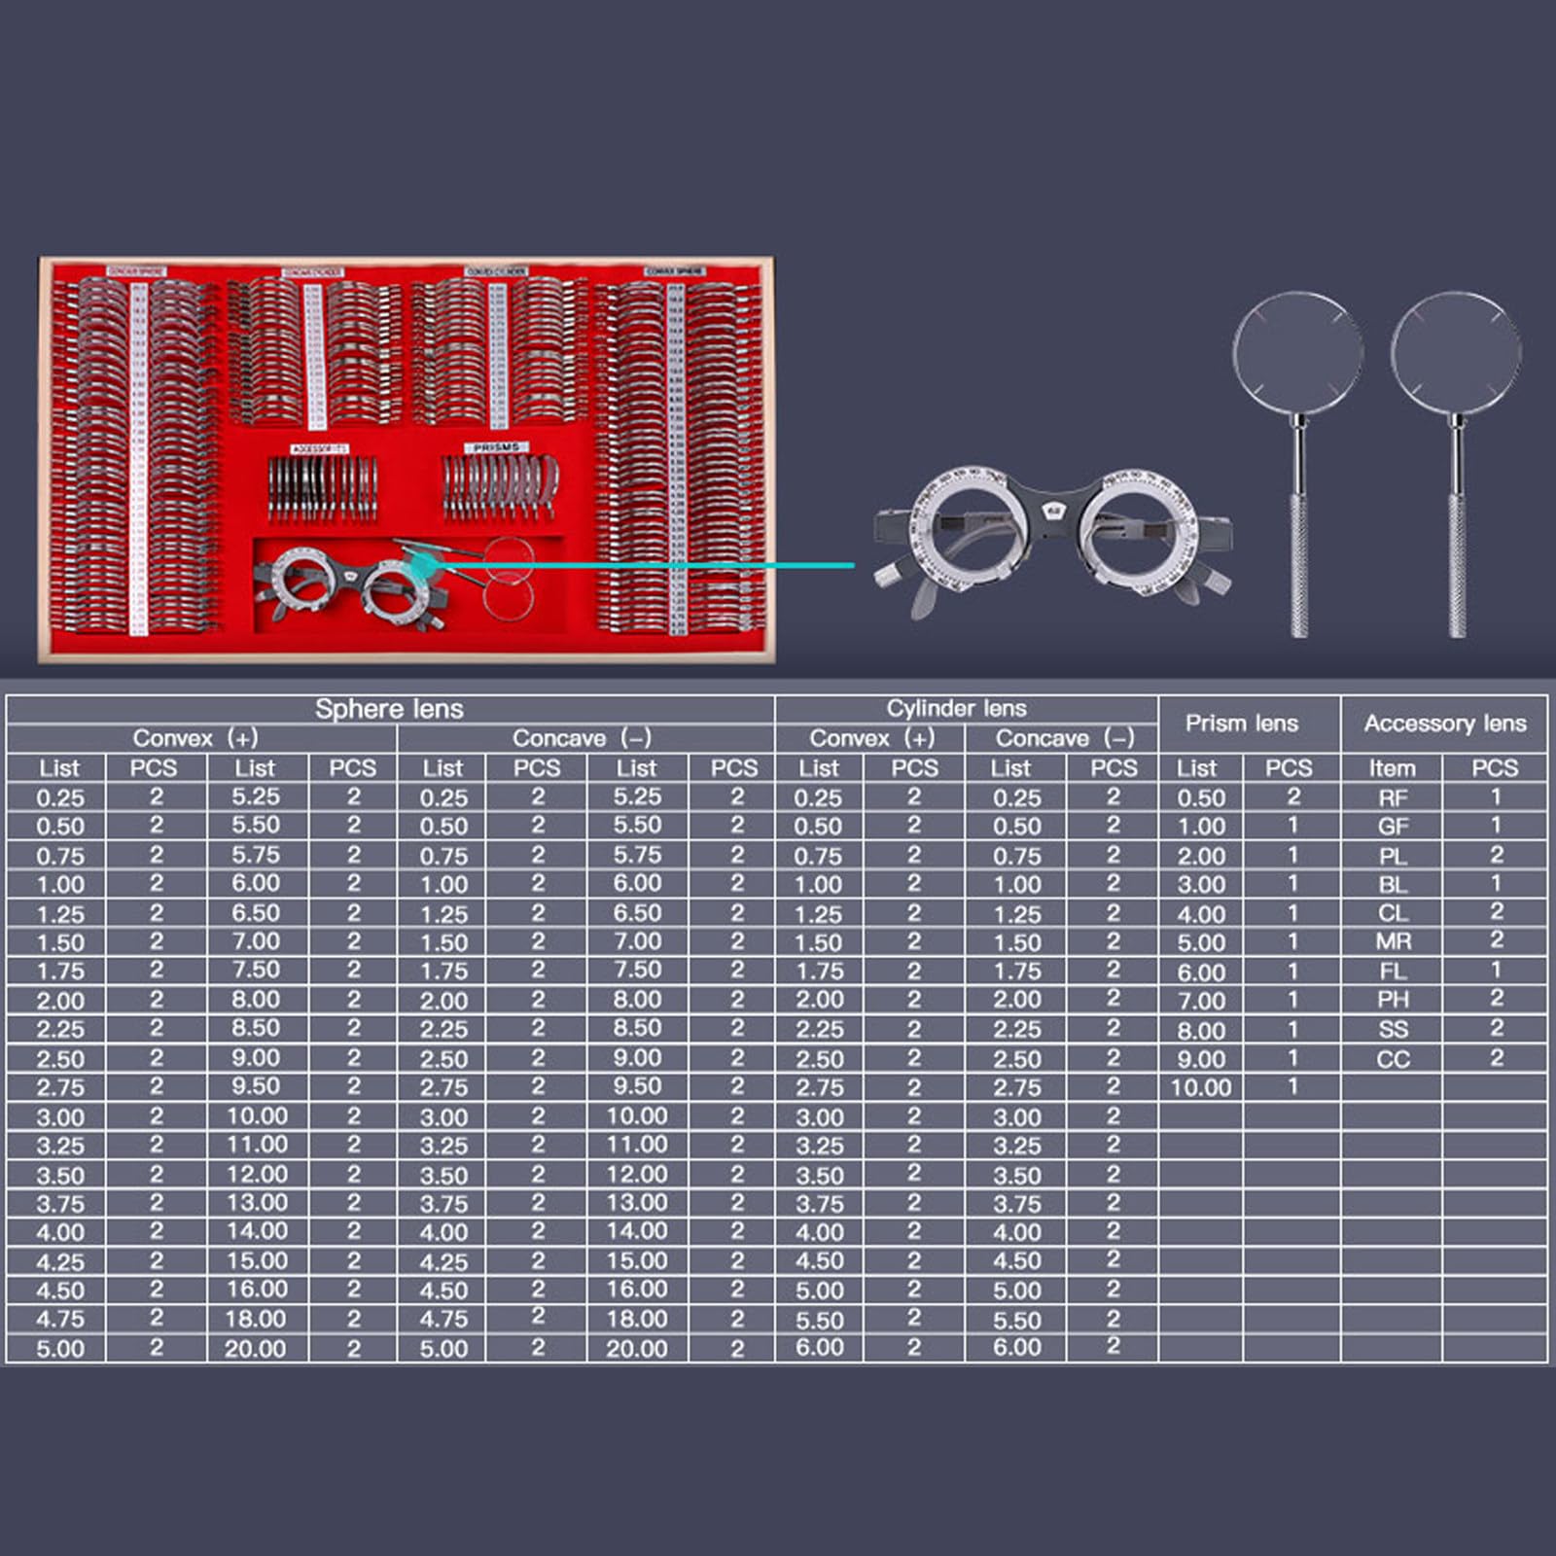This screenshot has width=1556, height=1556.
Task: Click the PRISMS label inside the red case
Action: pos(498,448)
